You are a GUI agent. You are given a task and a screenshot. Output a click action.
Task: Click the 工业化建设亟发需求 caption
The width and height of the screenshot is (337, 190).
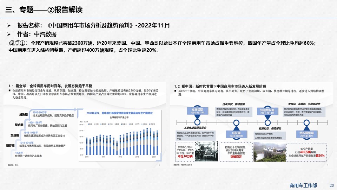coord(195,128)
